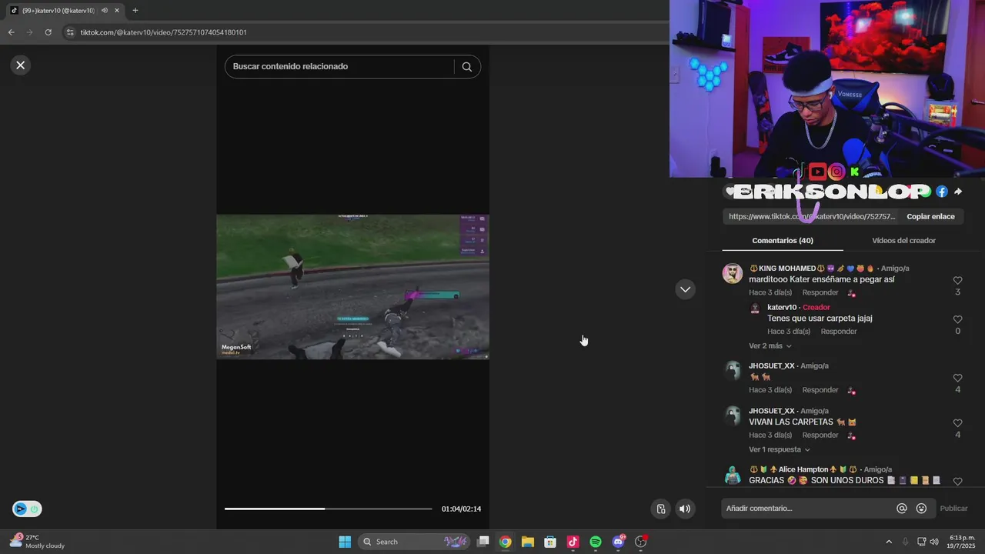Click the taskbar Search box
The image size is (985, 554).
coord(414,542)
